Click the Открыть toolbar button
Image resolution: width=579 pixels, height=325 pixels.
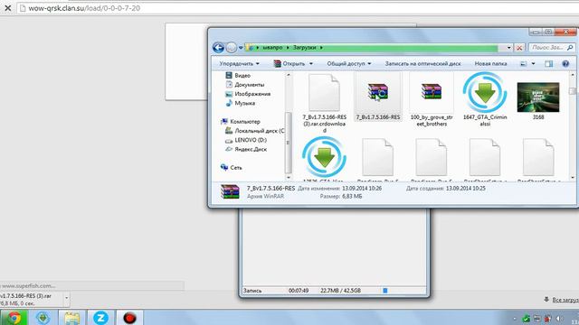pos(289,64)
